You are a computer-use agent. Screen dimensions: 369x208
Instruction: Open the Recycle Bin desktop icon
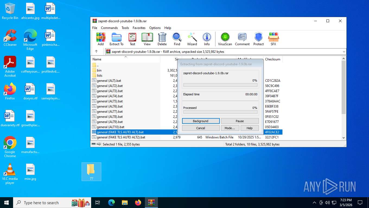(x=10, y=11)
